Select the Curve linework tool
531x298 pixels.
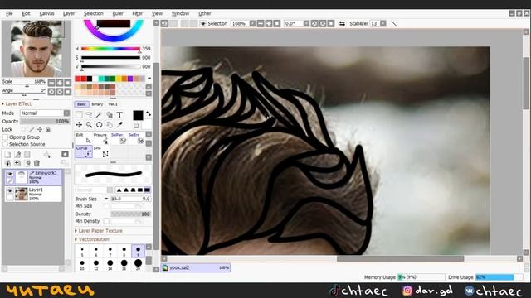click(84, 152)
